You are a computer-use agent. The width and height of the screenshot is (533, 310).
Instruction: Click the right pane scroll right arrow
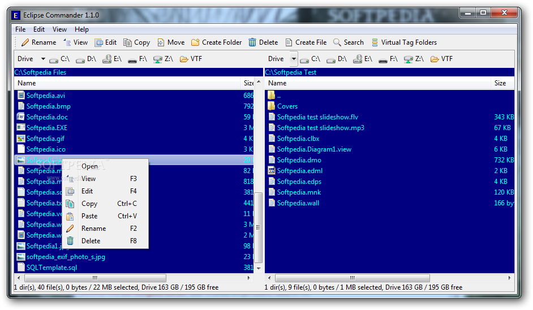coord(510,278)
